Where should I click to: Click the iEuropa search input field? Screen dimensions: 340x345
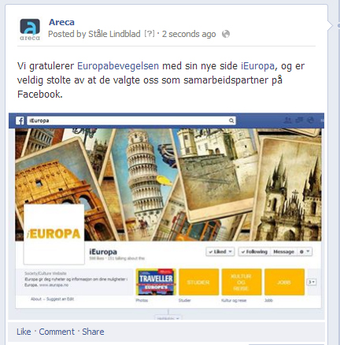tap(131, 121)
